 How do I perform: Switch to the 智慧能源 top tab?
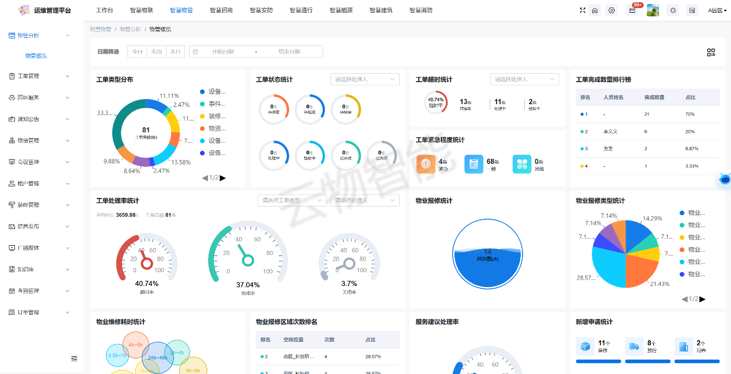coord(341,10)
